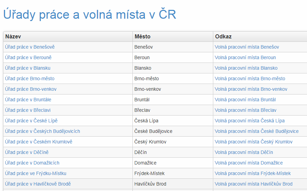Image resolution: width=307 pixels, height=191 pixels.
Task: Open Volná pracovní místa Děčín
Action: point(243,152)
